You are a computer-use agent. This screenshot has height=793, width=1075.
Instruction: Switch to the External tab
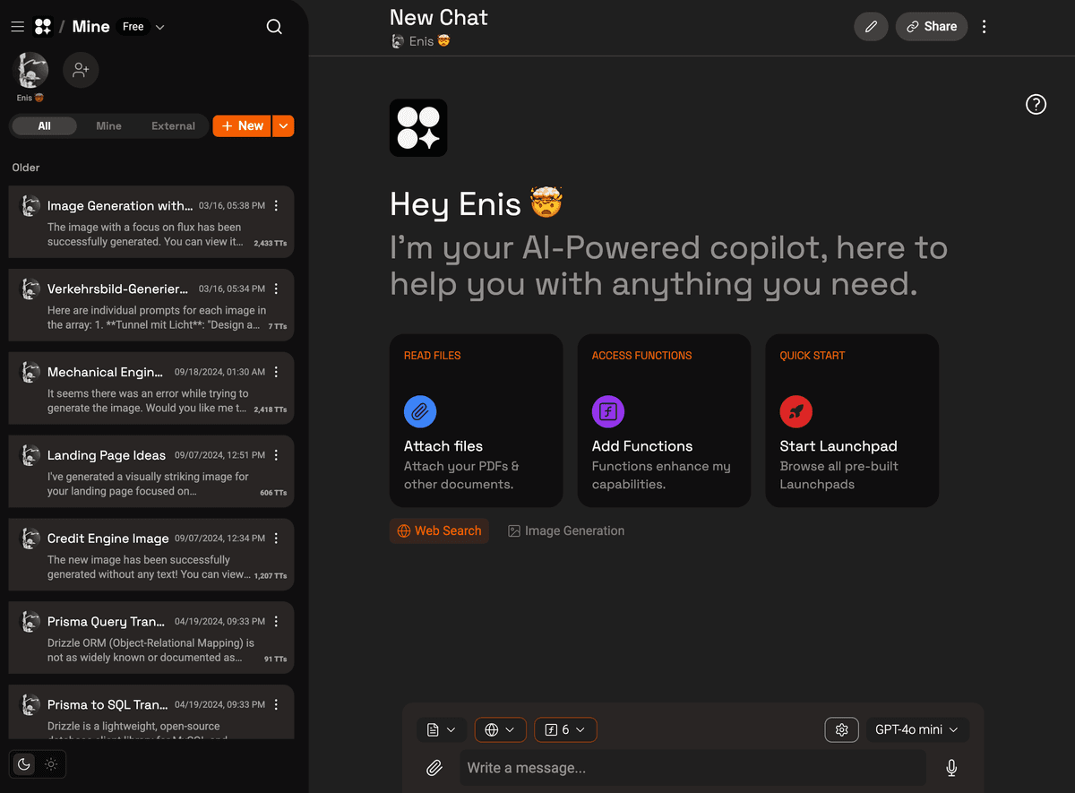tap(172, 125)
